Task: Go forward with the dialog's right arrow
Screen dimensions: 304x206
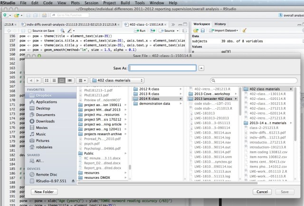Action: [38, 80]
